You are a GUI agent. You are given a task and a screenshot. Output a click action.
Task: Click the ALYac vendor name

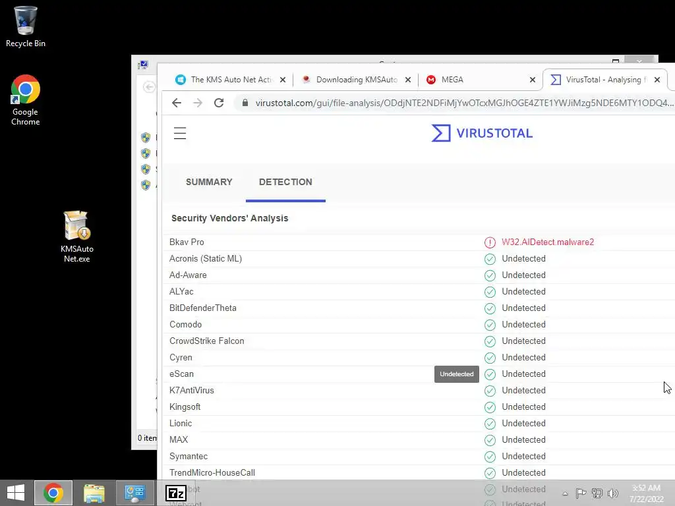click(x=181, y=292)
